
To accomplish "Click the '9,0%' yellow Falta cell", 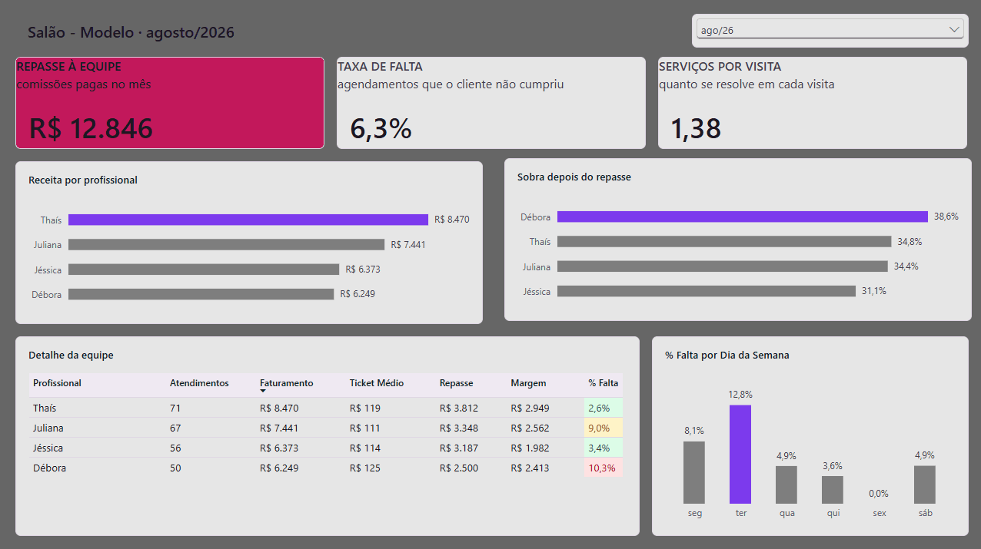I will click(x=603, y=428).
